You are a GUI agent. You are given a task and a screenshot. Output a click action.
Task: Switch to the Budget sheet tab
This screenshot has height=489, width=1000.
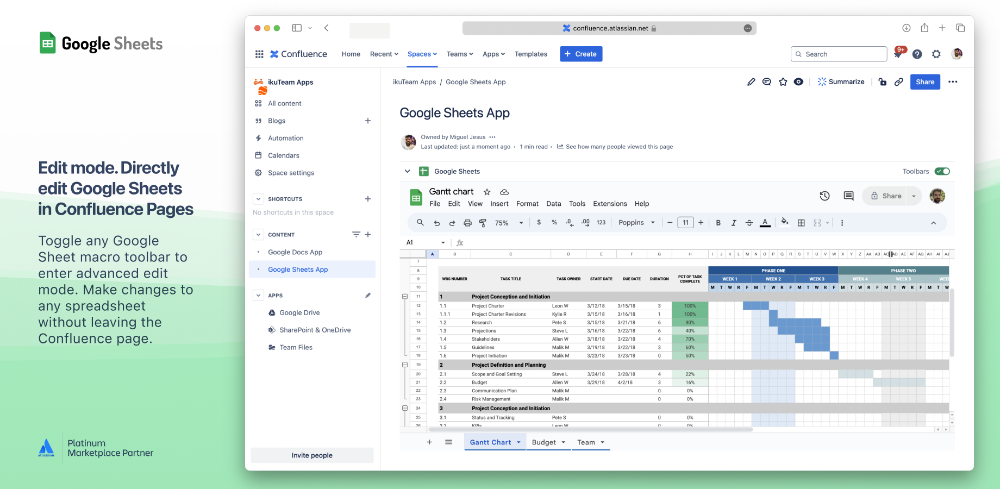coord(544,442)
